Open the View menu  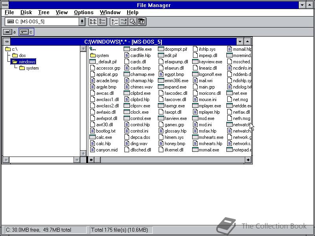click(x=62, y=13)
